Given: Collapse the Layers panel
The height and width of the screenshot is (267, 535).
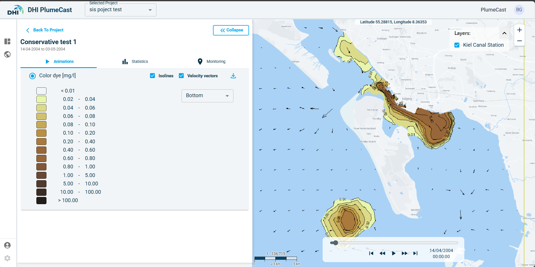Looking at the screenshot, I should (504, 33).
